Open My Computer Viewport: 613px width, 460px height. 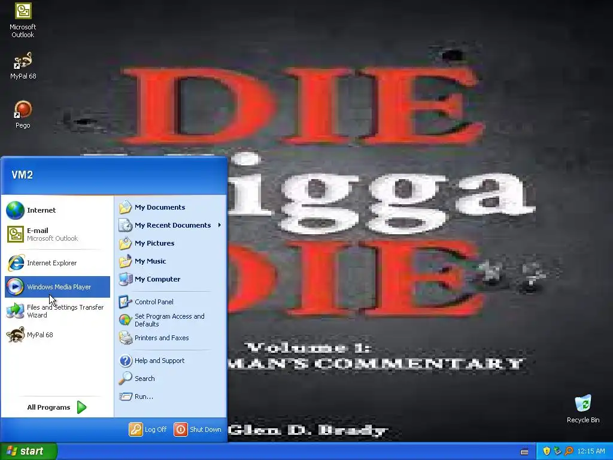pyautogui.click(x=171, y=279)
